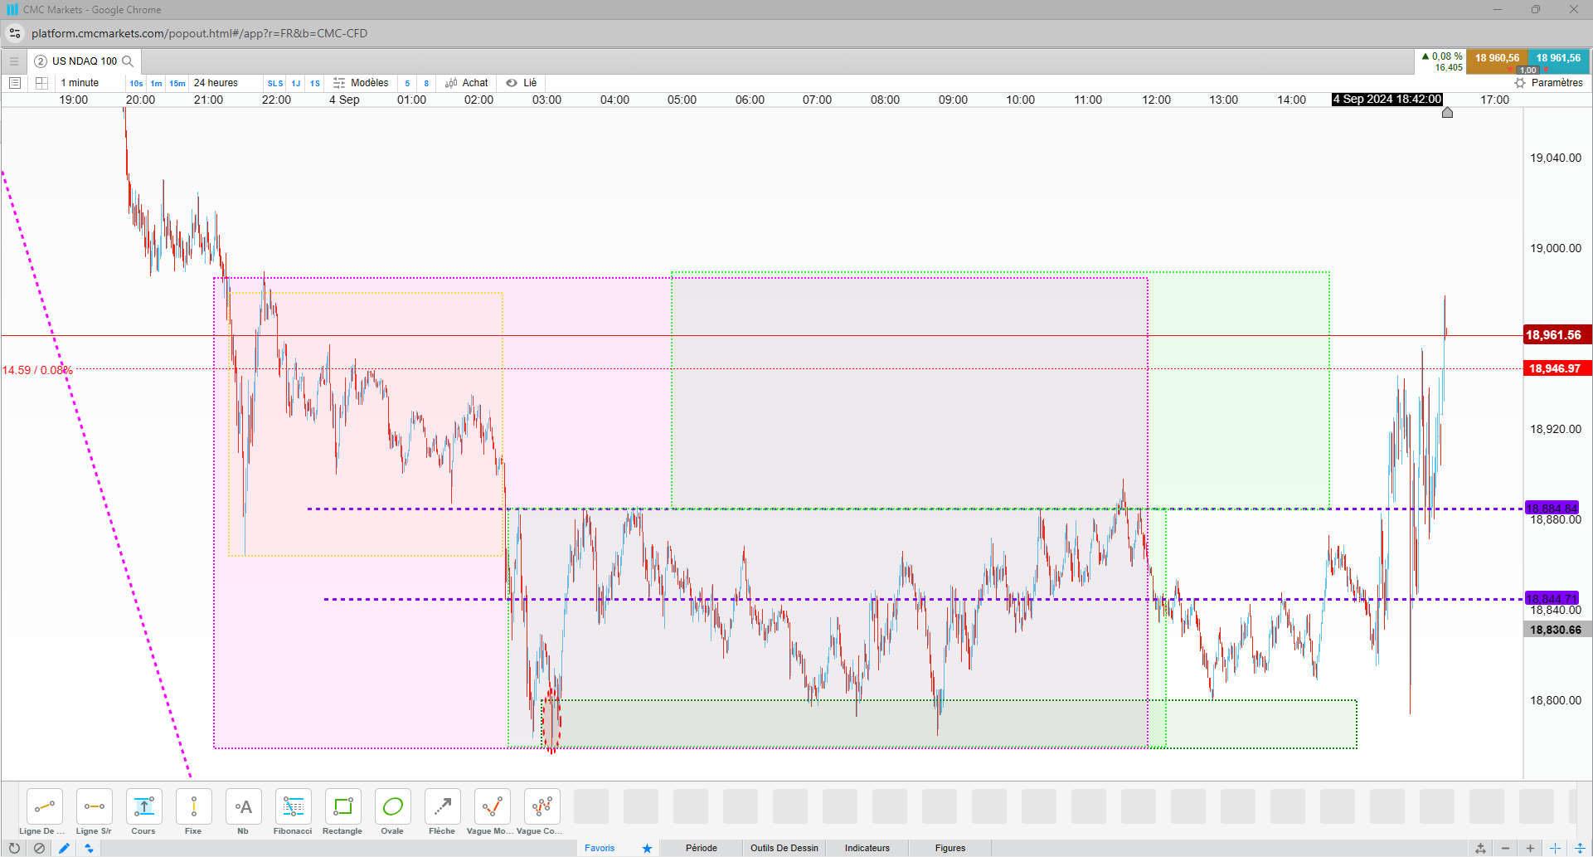Choose the Cours price level tool
This screenshot has height=857, width=1593.
tap(143, 806)
